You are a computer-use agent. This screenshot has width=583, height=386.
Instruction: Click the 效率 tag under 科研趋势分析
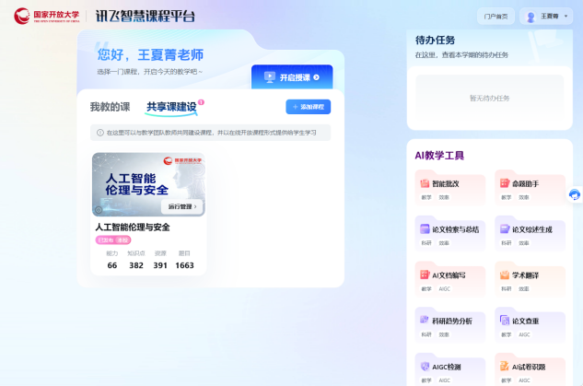point(444,334)
